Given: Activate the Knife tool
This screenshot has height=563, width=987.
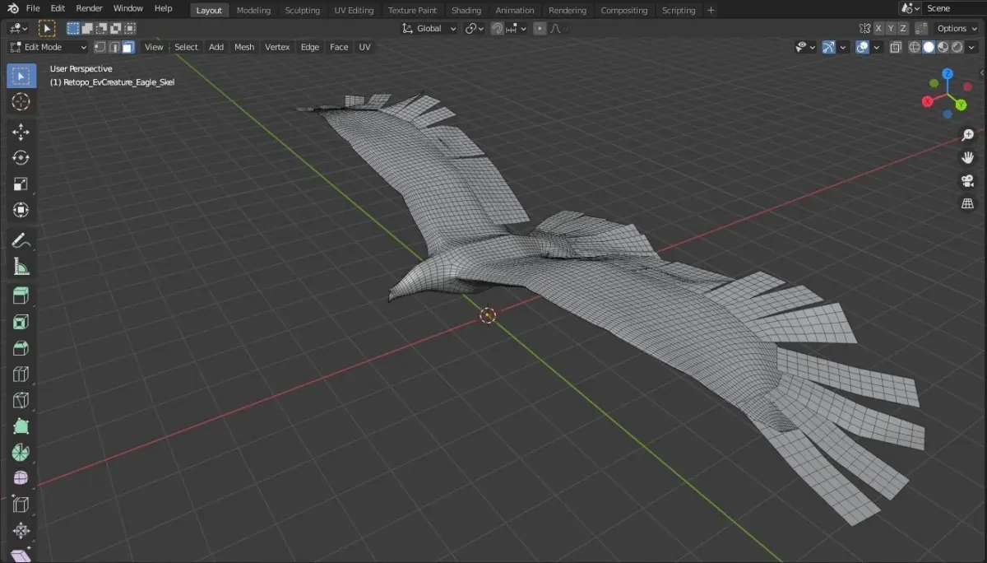Looking at the screenshot, I should click(x=21, y=401).
